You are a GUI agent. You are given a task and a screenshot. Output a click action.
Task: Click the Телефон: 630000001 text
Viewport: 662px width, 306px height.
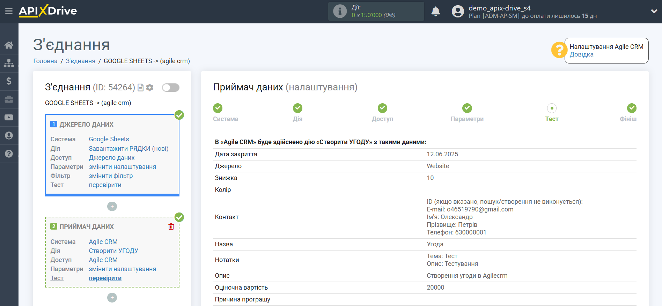click(456, 232)
